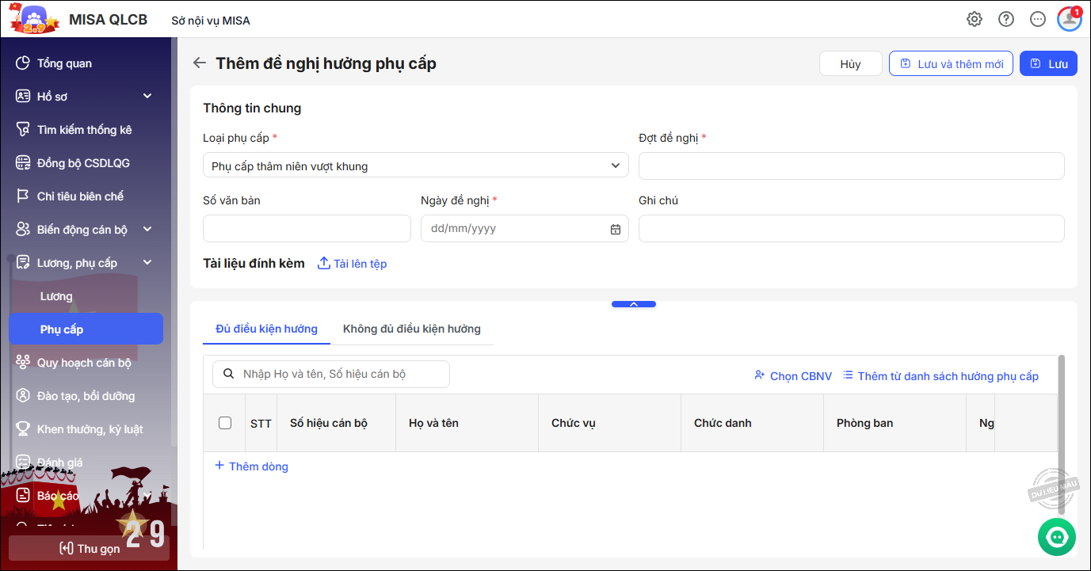Open the chat support bubble icon
This screenshot has height=571, width=1091.
(1057, 536)
